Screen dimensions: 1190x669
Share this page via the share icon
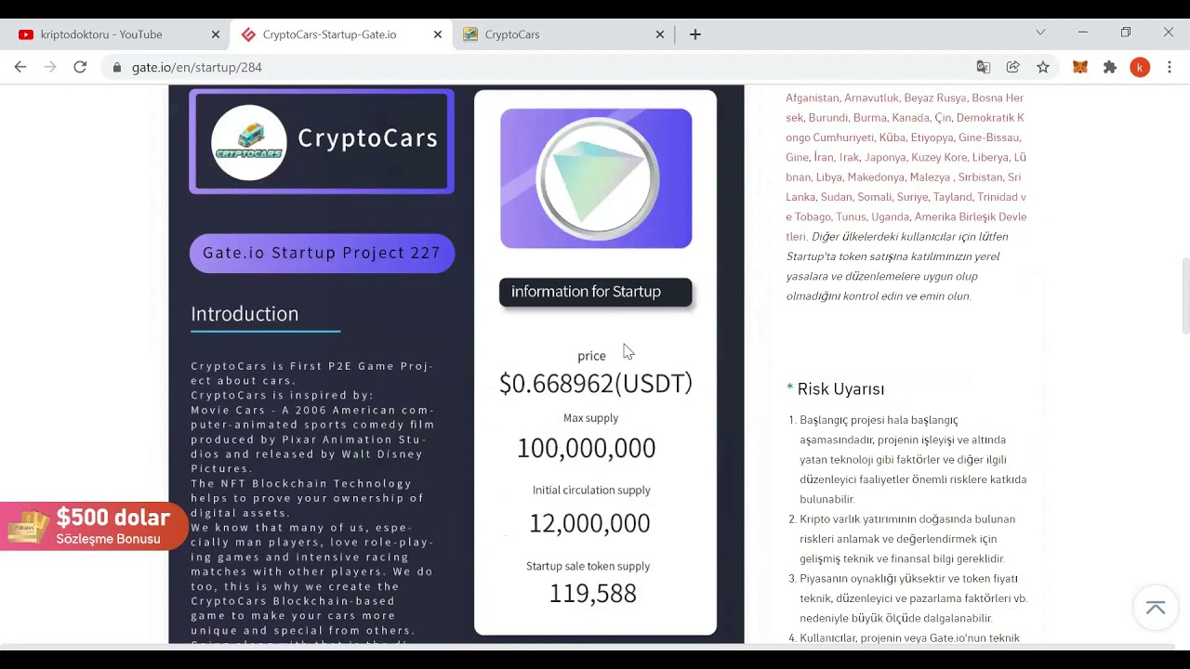[1013, 67]
